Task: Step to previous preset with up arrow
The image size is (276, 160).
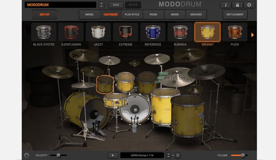Action: click(101, 3)
